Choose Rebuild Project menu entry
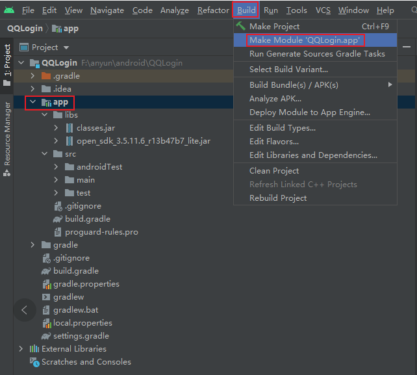The image size is (417, 375). 315,198
